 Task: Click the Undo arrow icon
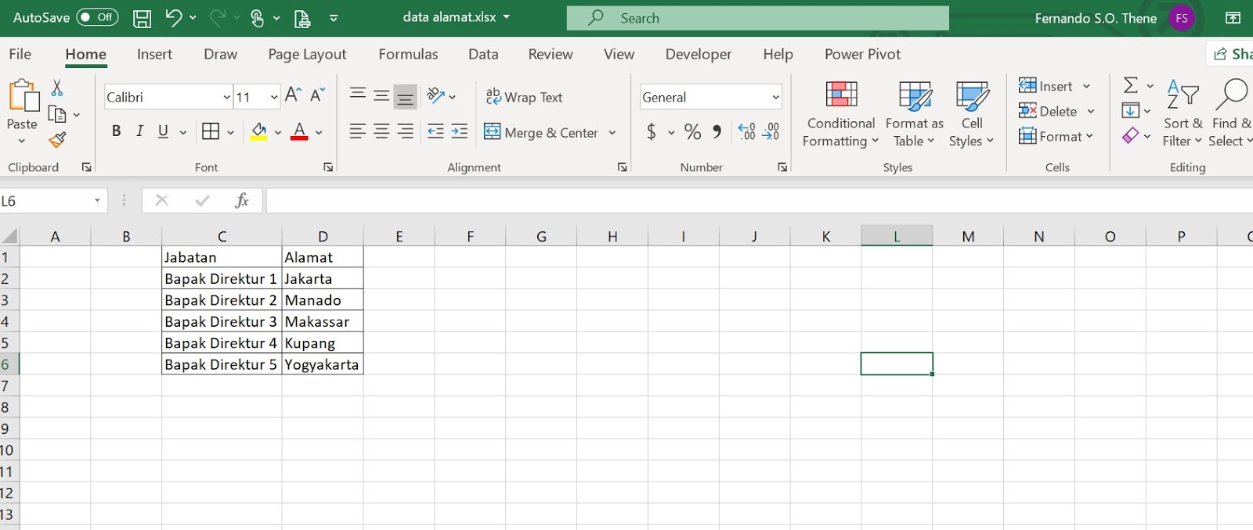(174, 17)
